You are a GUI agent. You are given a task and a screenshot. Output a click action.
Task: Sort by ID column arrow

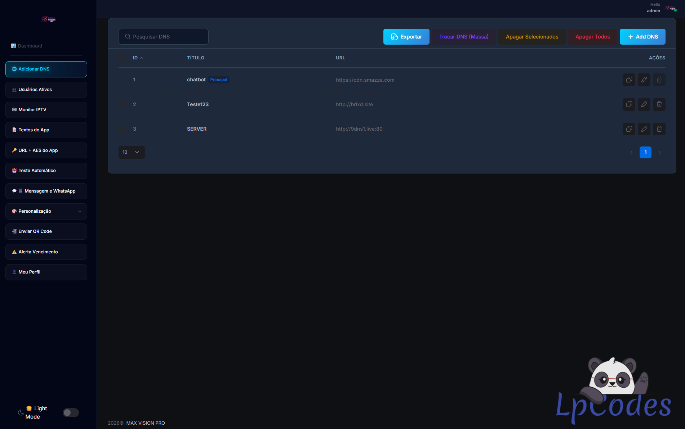142,58
